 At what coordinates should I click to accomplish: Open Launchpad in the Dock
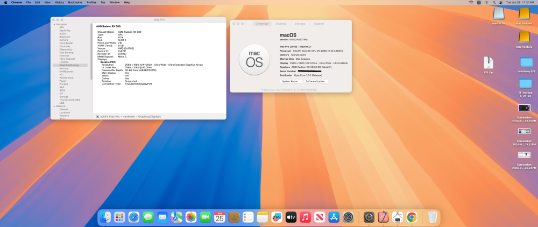coord(119,217)
